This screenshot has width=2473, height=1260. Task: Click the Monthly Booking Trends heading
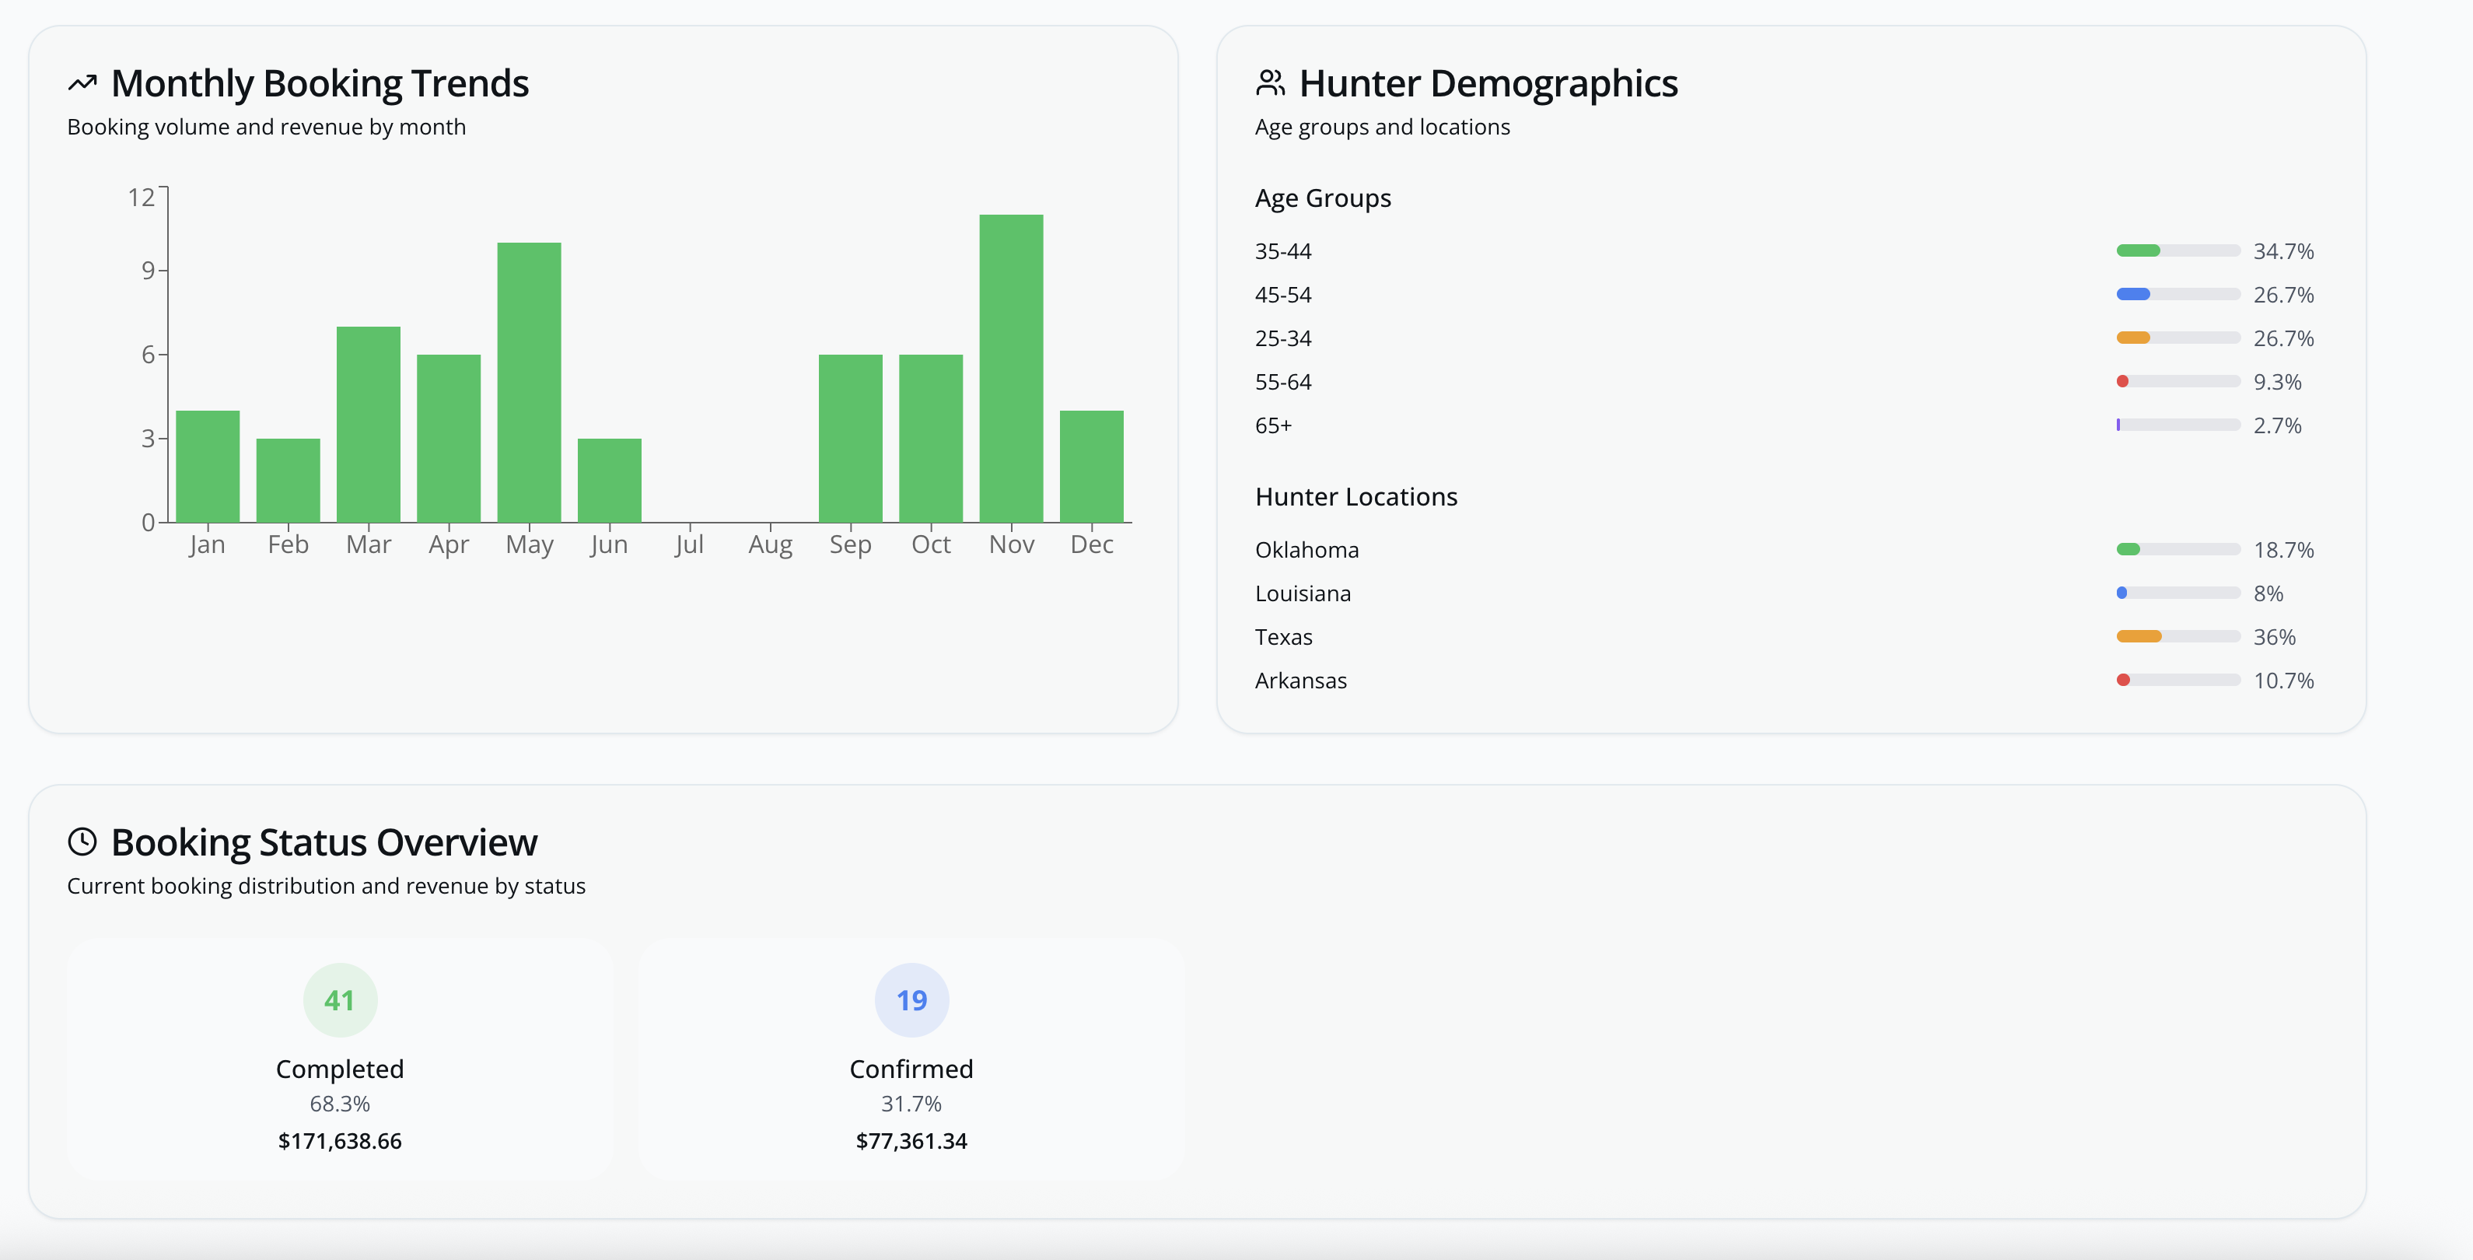[320, 83]
